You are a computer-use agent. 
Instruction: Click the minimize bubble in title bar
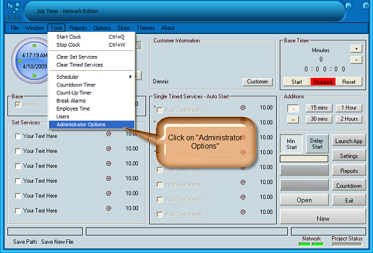pyautogui.click(x=349, y=6)
